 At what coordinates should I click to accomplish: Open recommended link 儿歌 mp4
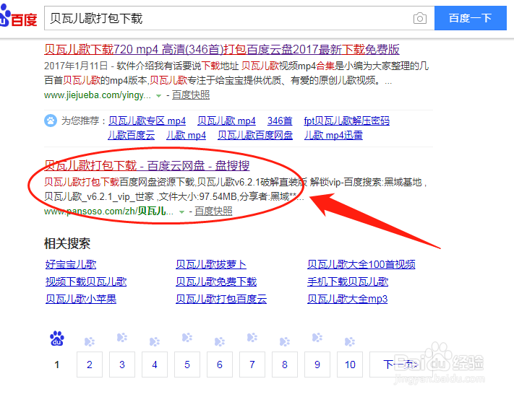187,135
